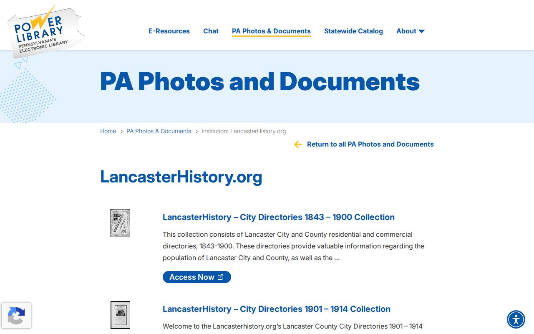Click the 1901–1914 directories thumbnail

click(120, 315)
